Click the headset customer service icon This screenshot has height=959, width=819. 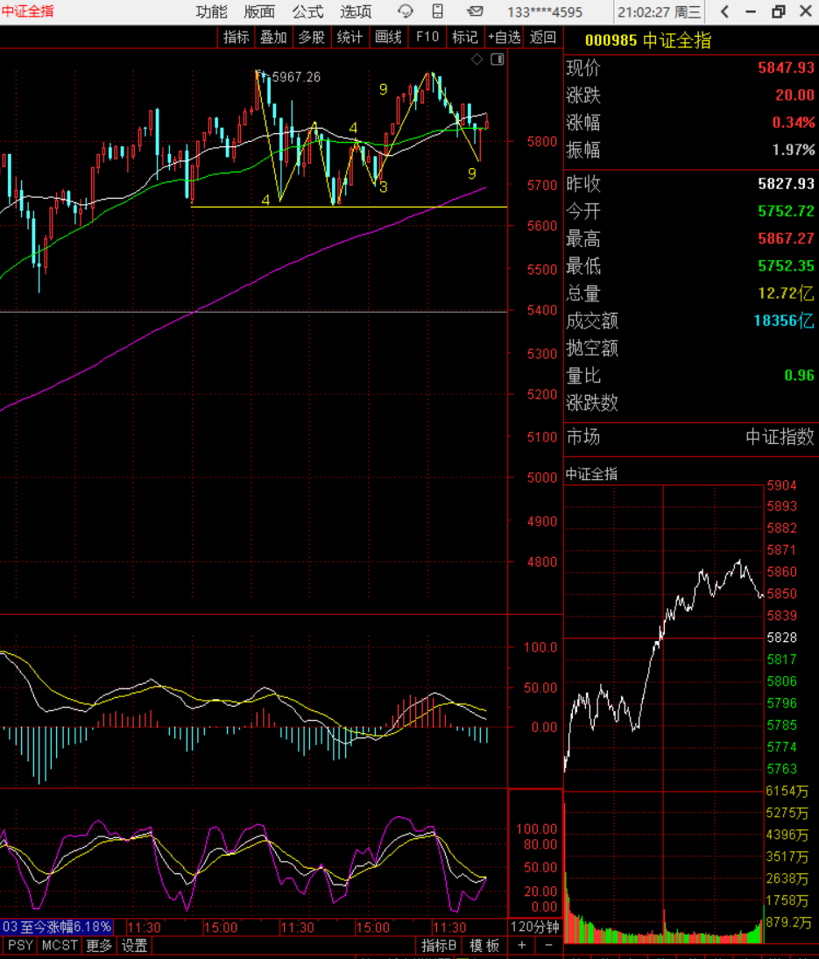[406, 11]
